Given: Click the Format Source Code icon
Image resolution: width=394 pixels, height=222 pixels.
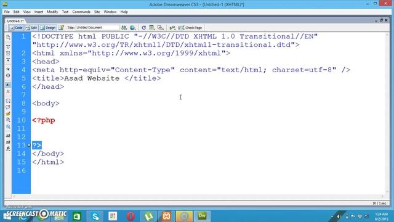Looking at the screenshot, I should 8,149.
